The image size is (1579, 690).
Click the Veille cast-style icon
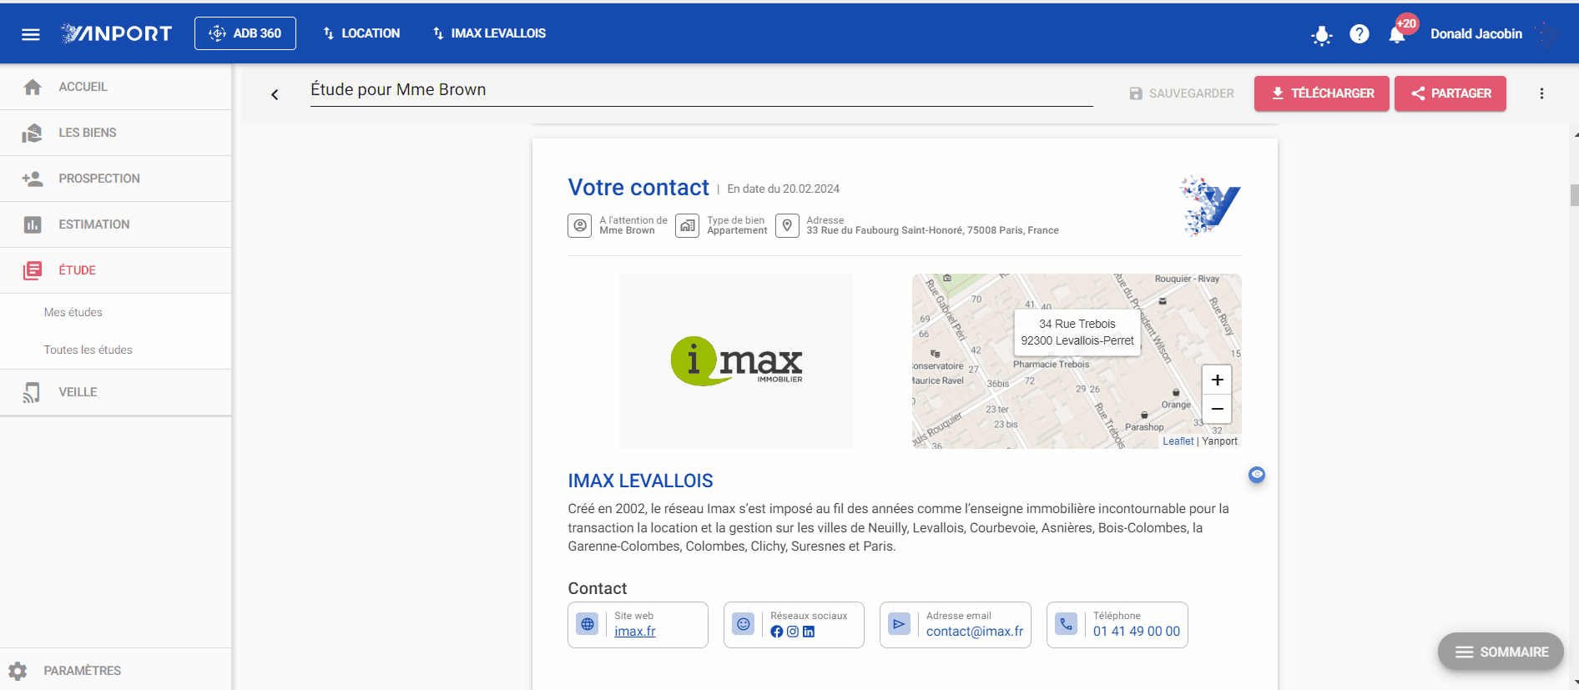tap(32, 392)
